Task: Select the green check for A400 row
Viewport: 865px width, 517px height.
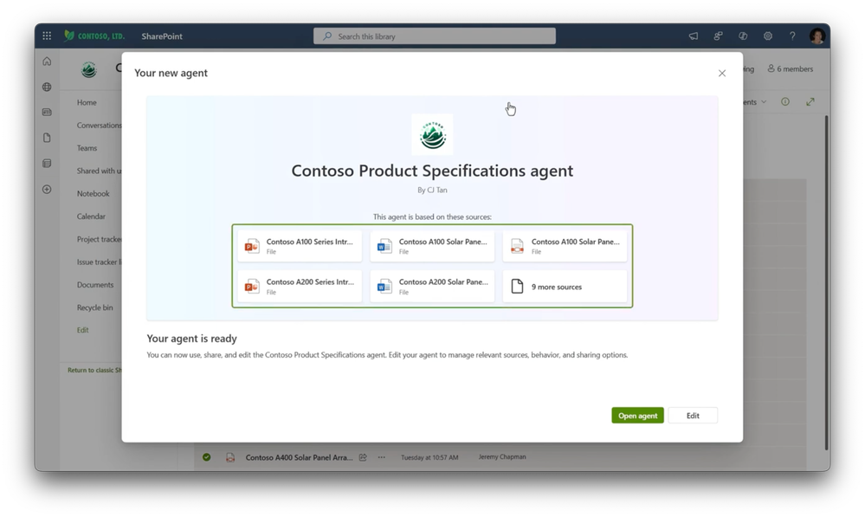Action: coord(206,457)
